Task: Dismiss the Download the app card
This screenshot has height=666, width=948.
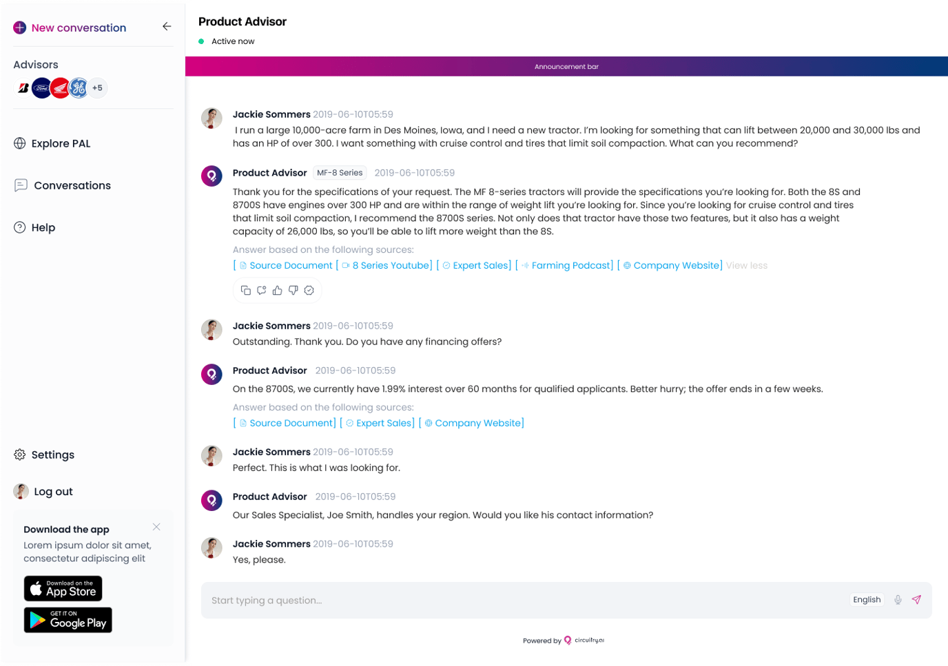Action: click(156, 527)
